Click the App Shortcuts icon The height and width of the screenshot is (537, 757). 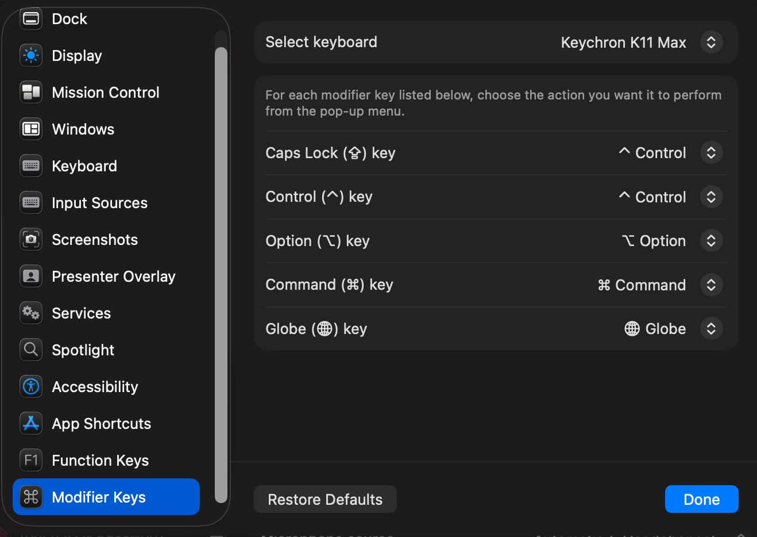tap(31, 424)
